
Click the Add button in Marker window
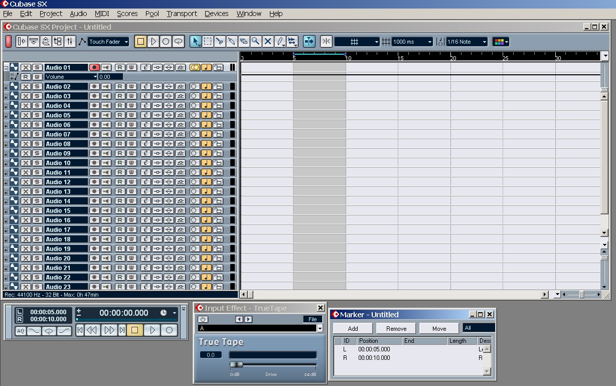pos(353,328)
